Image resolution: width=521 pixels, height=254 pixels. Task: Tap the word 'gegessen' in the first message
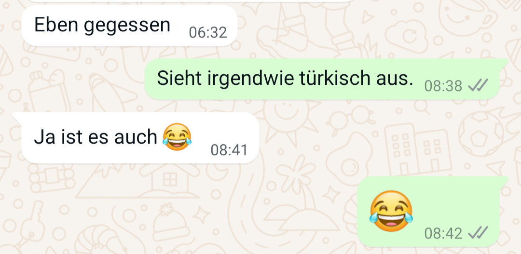[127, 25]
